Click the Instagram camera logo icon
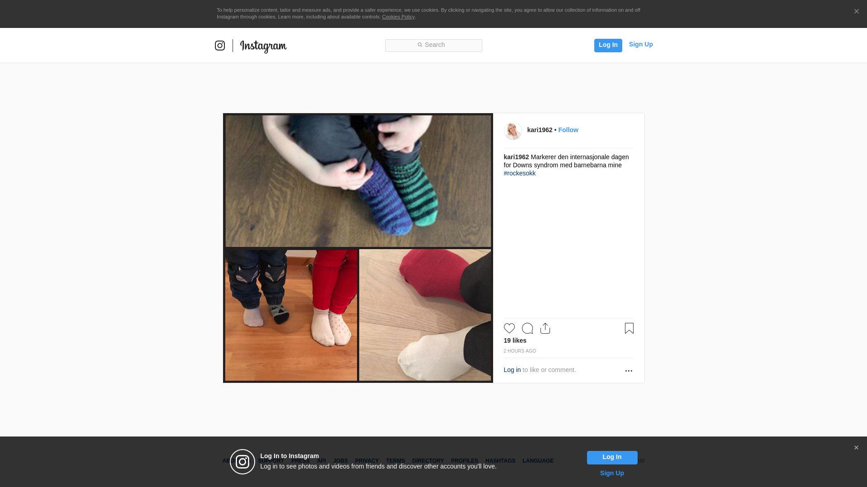The height and width of the screenshot is (487, 867). pyautogui.click(x=220, y=46)
